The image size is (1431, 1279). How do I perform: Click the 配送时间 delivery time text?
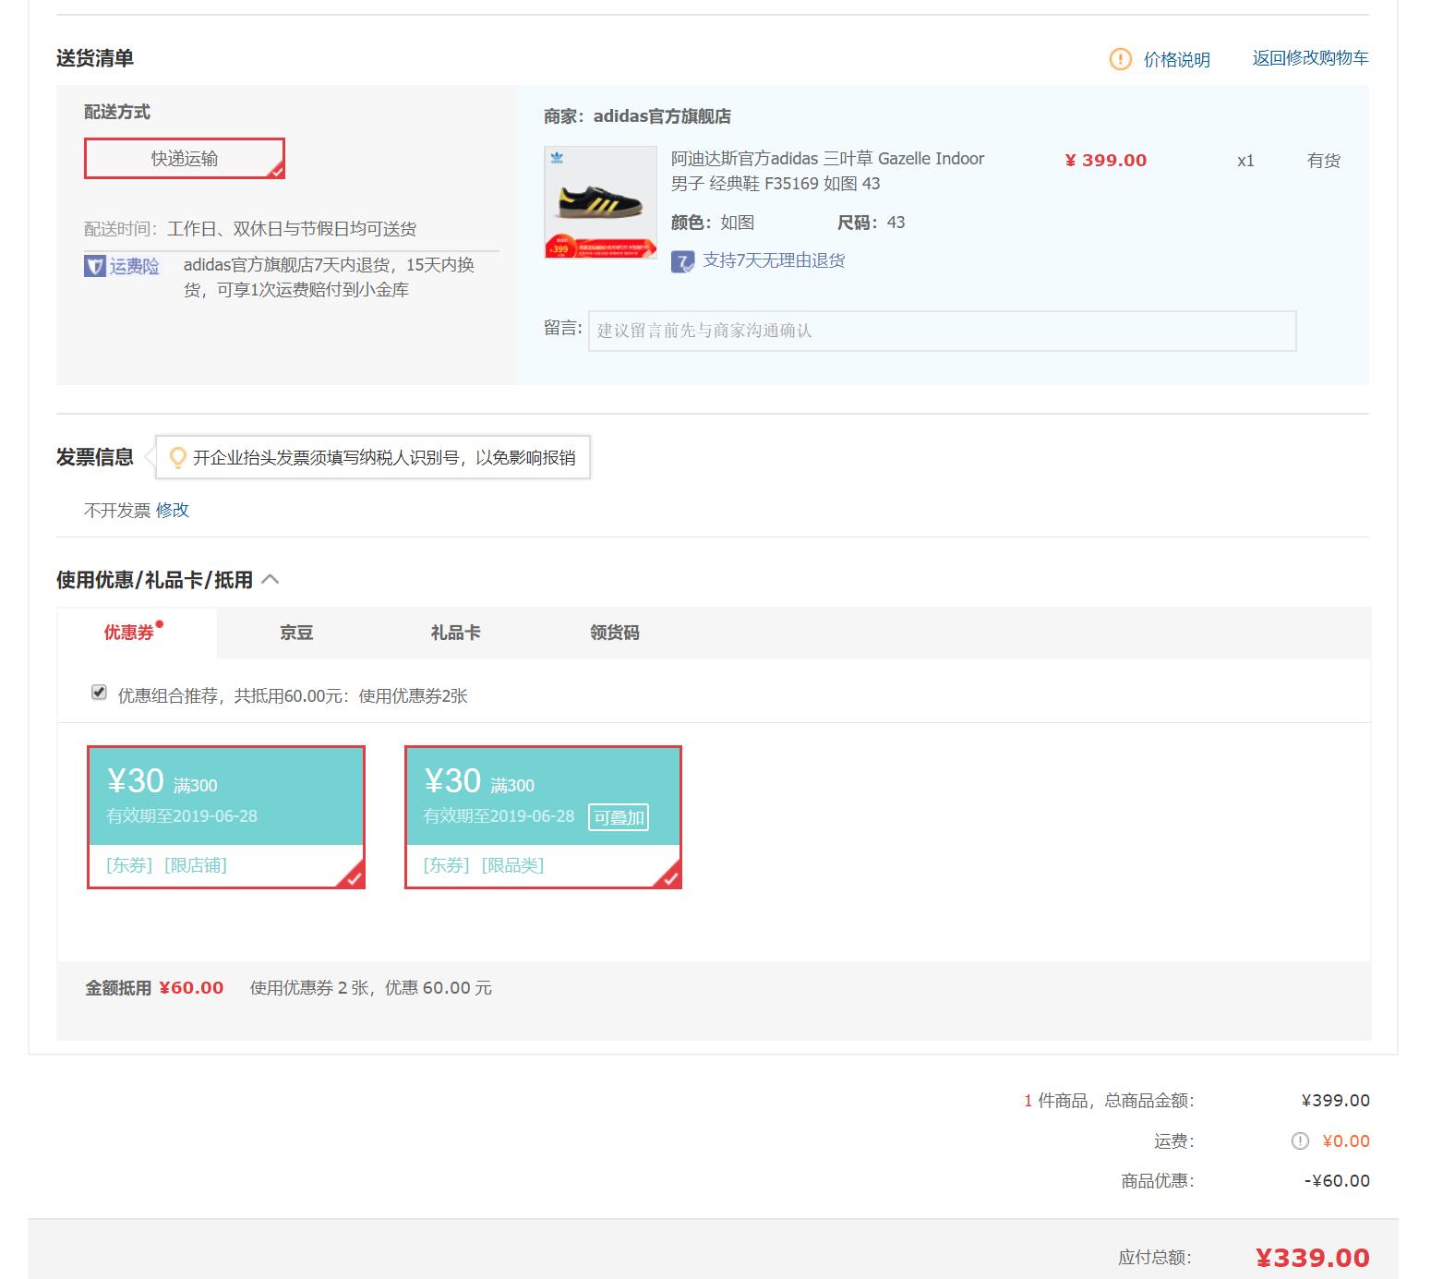250,229
